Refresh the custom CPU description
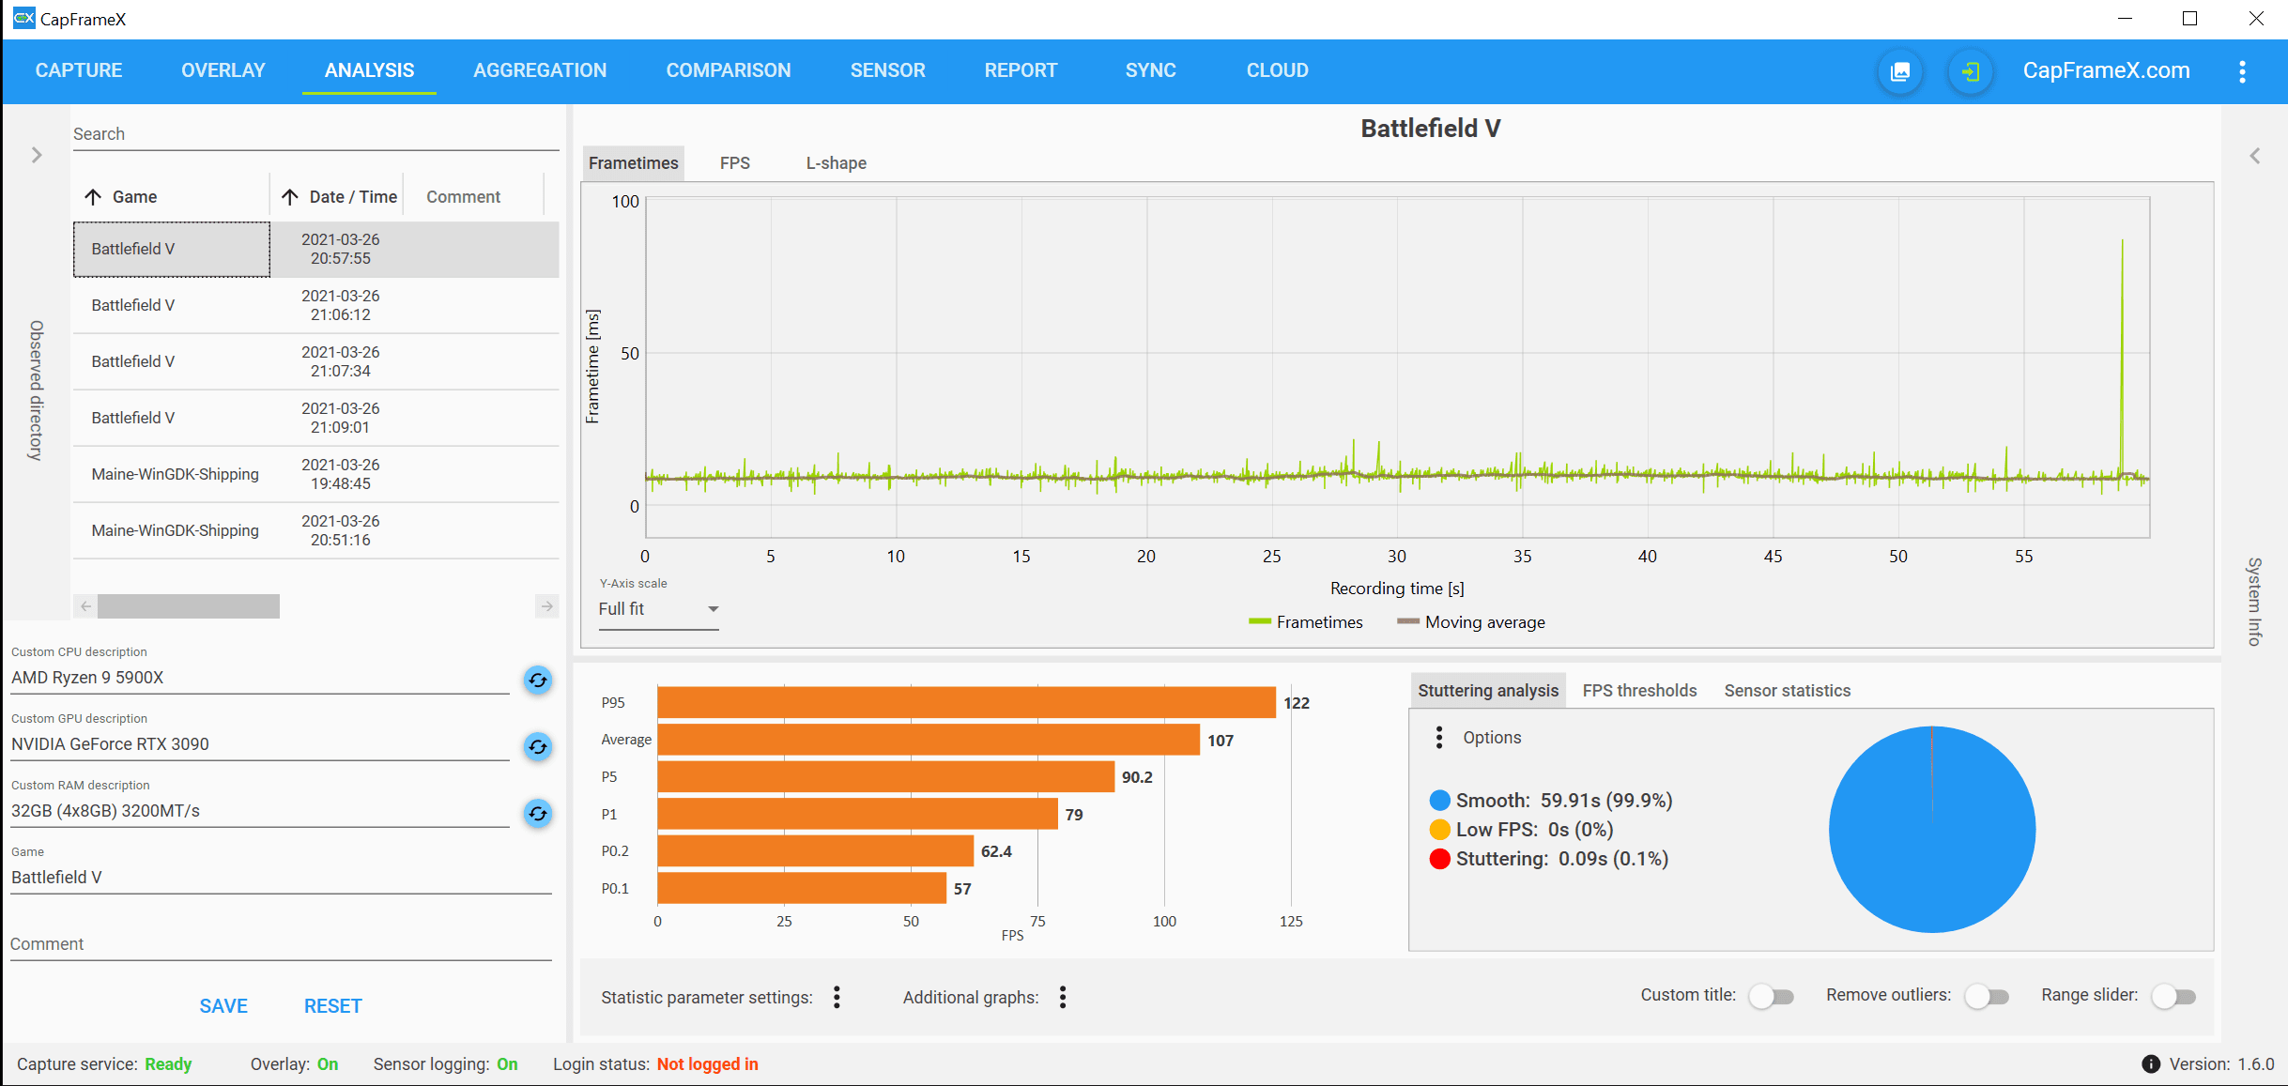The image size is (2288, 1086). click(x=537, y=680)
